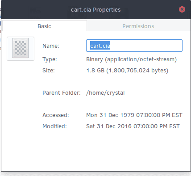
Task: Click the Binary (application/octet-stream) type text
Action: coord(132,59)
